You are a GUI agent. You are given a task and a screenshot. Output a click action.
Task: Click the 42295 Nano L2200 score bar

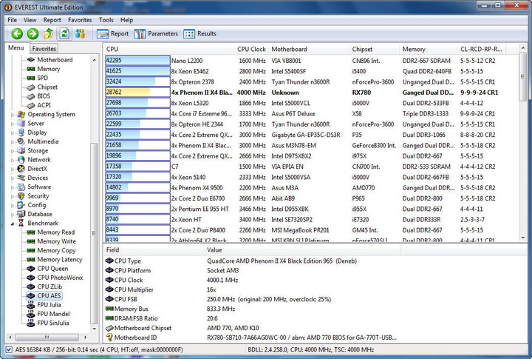tap(137, 61)
